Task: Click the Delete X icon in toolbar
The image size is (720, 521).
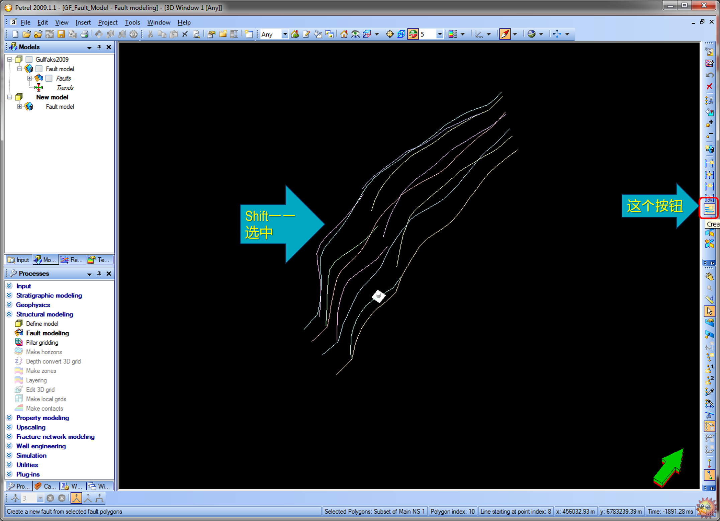Action: [x=185, y=34]
